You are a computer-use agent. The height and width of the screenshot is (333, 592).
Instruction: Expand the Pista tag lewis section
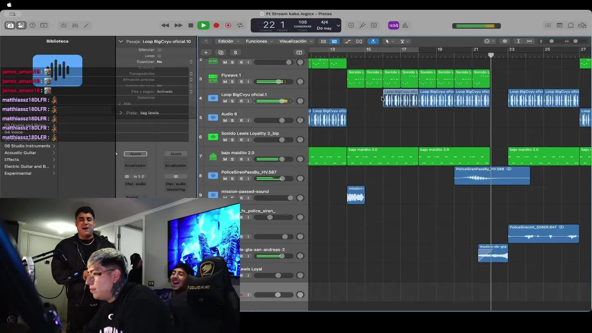point(121,113)
